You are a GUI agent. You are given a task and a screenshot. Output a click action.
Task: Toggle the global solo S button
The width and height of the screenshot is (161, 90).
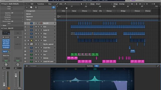(36, 7)
